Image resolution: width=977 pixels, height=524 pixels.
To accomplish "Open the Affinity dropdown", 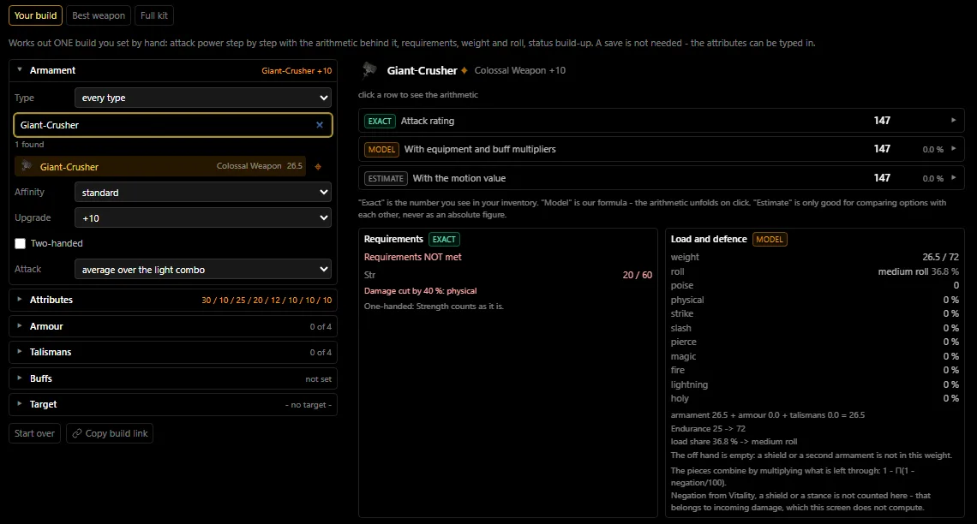I will 202,193.
